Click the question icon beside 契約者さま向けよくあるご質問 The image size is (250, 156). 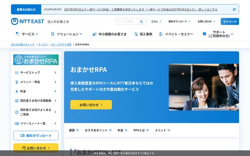point(17,112)
